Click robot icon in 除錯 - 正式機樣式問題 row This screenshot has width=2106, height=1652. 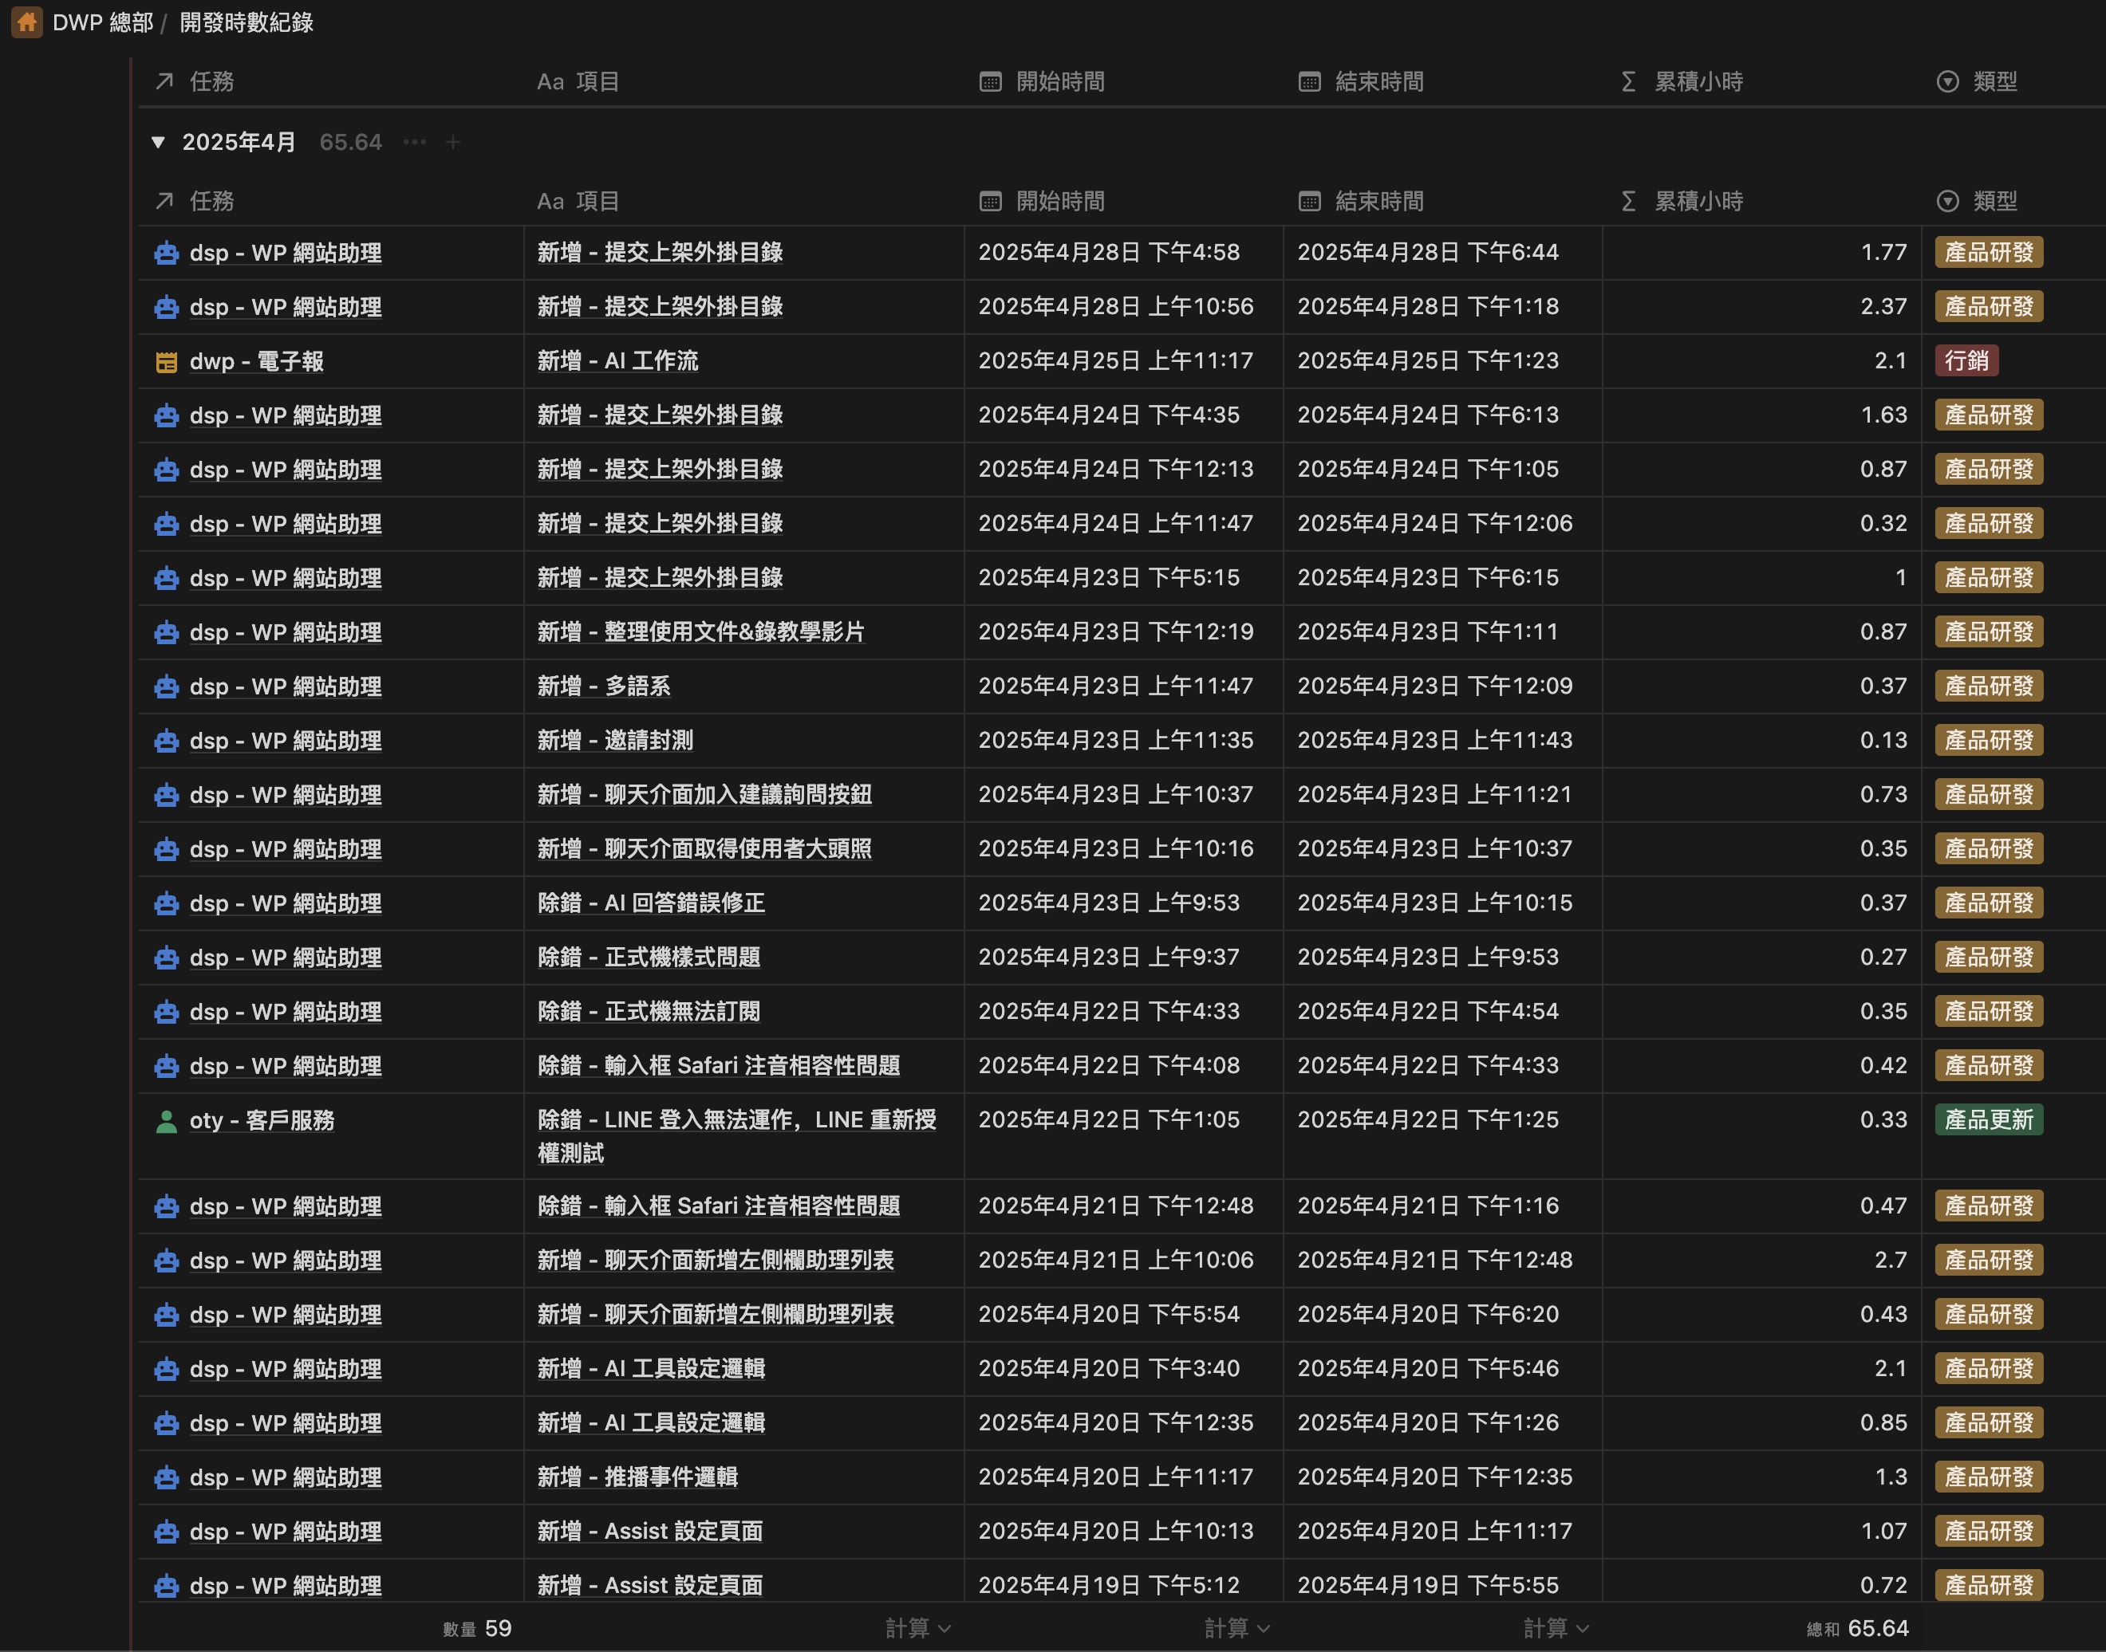167,958
